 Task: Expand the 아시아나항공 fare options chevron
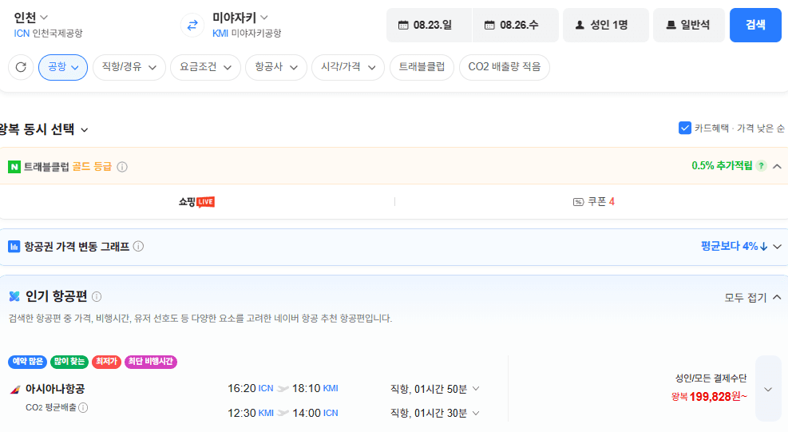[x=768, y=389]
